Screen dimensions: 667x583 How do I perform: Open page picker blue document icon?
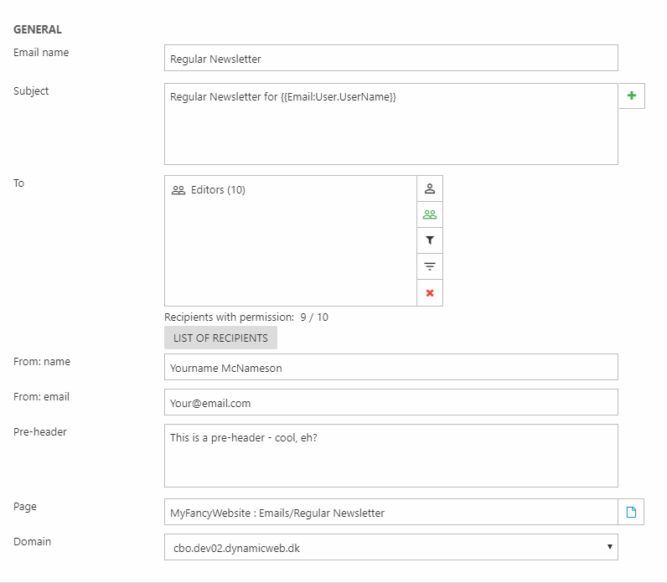(x=631, y=512)
